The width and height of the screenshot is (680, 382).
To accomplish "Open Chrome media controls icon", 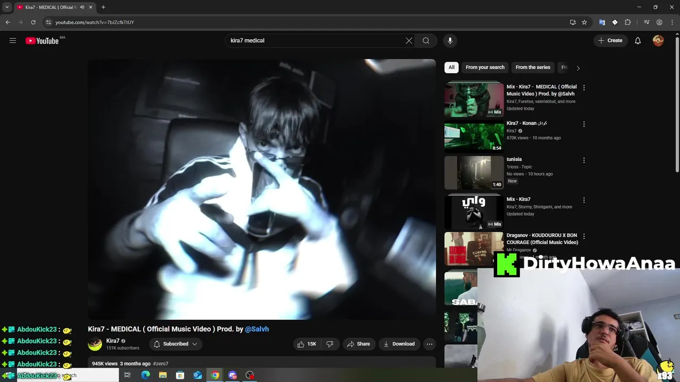I will coord(647,22).
